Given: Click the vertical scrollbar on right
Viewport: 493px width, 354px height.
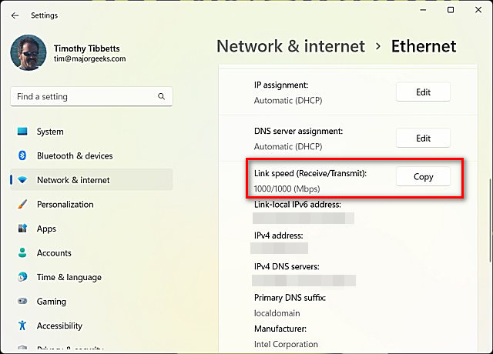Looking at the screenshot, I should click(485, 231).
